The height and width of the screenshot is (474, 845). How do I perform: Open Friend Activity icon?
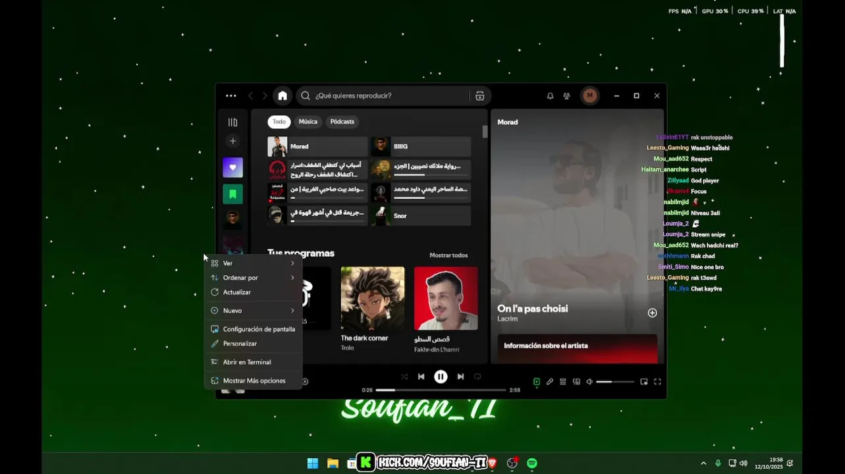pos(566,95)
